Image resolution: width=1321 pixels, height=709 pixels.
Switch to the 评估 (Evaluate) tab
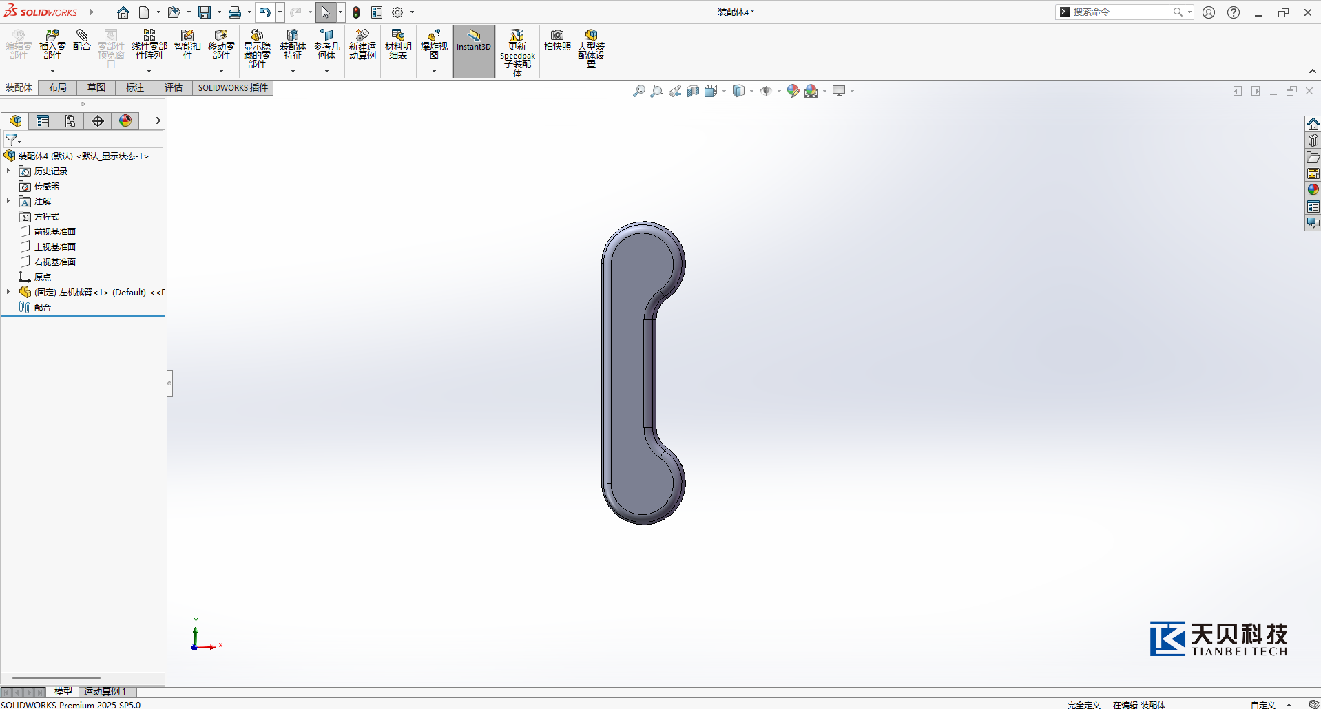point(174,87)
